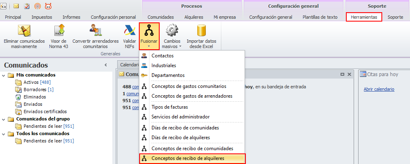410x164 pixels.
Task: Select Conceptos de recibo de alquileres
Action: [x=192, y=158]
